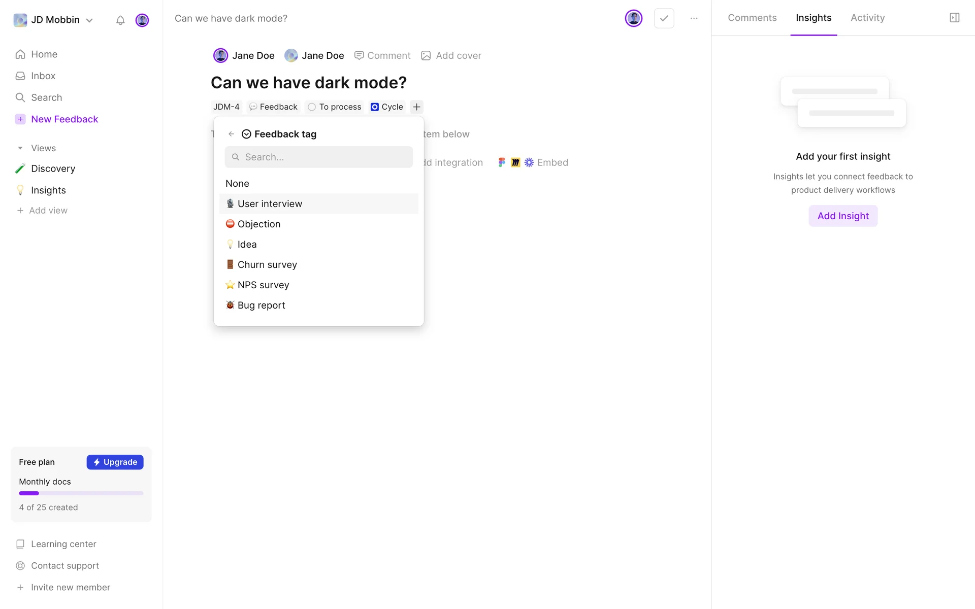
Task: Toggle the To process status circle
Action: tap(312, 107)
